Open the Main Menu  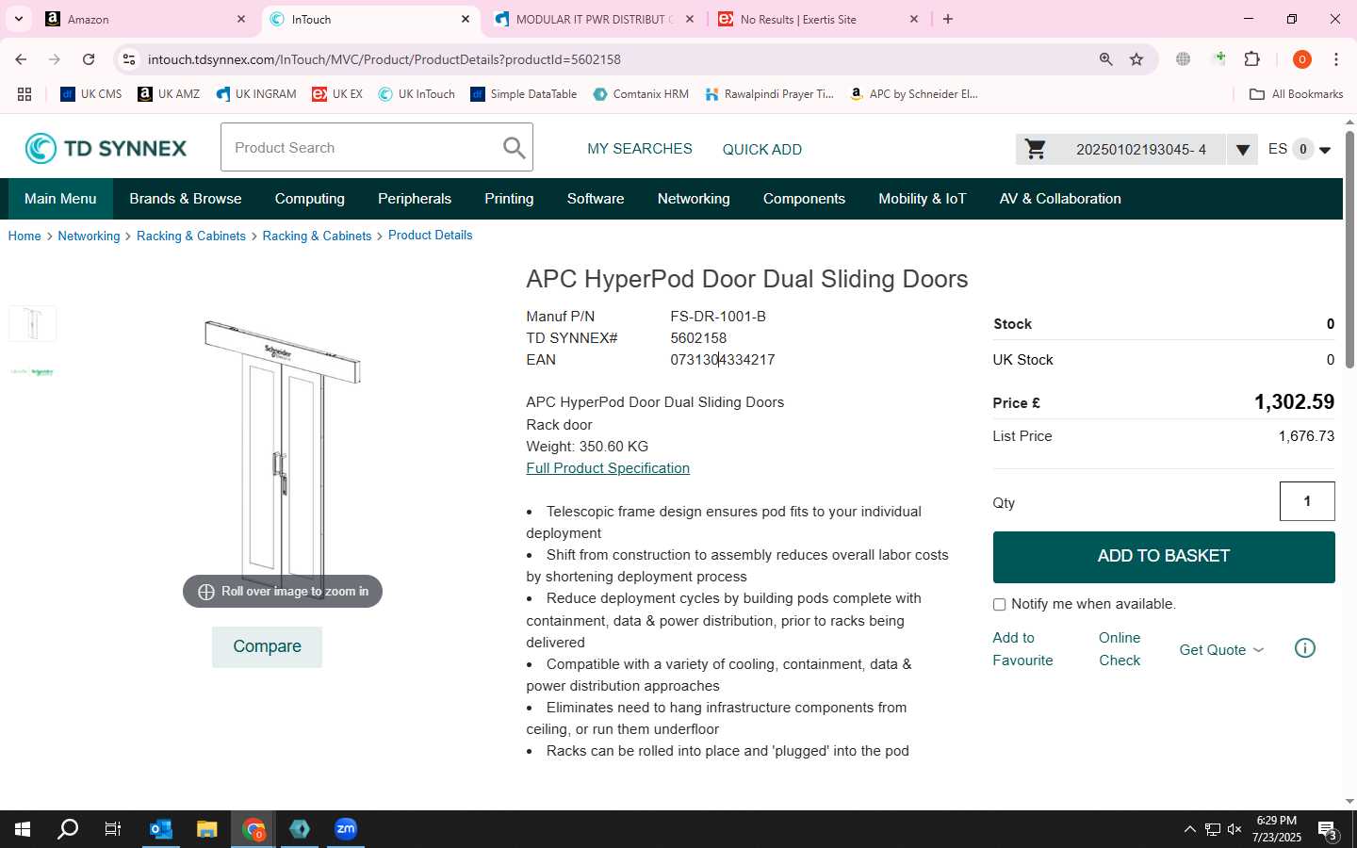(60, 199)
